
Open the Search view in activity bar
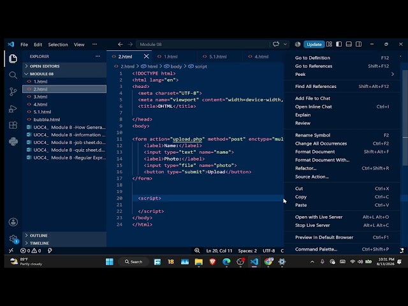[13, 75]
